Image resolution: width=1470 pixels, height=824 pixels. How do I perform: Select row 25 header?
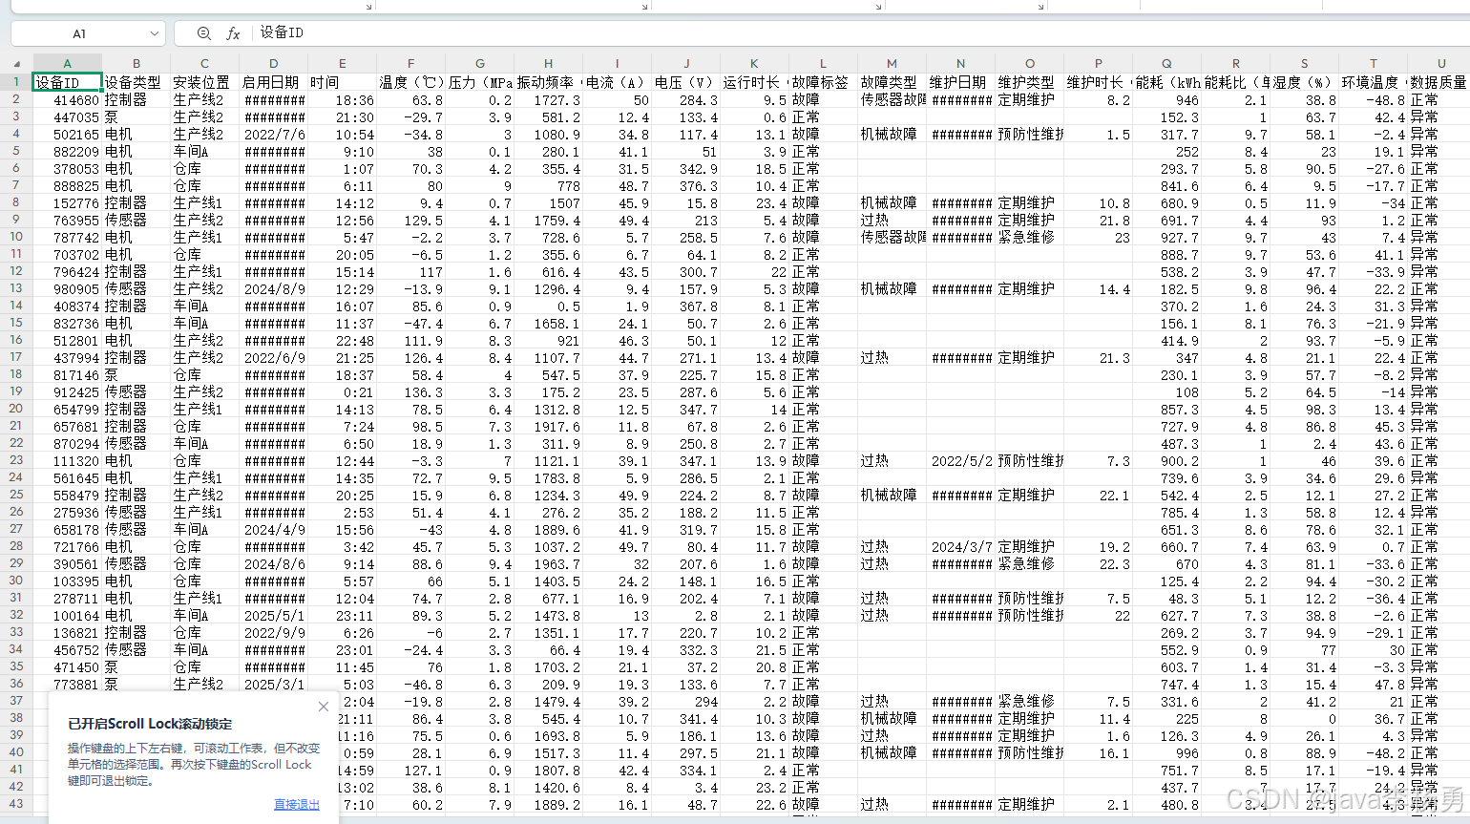click(16, 495)
